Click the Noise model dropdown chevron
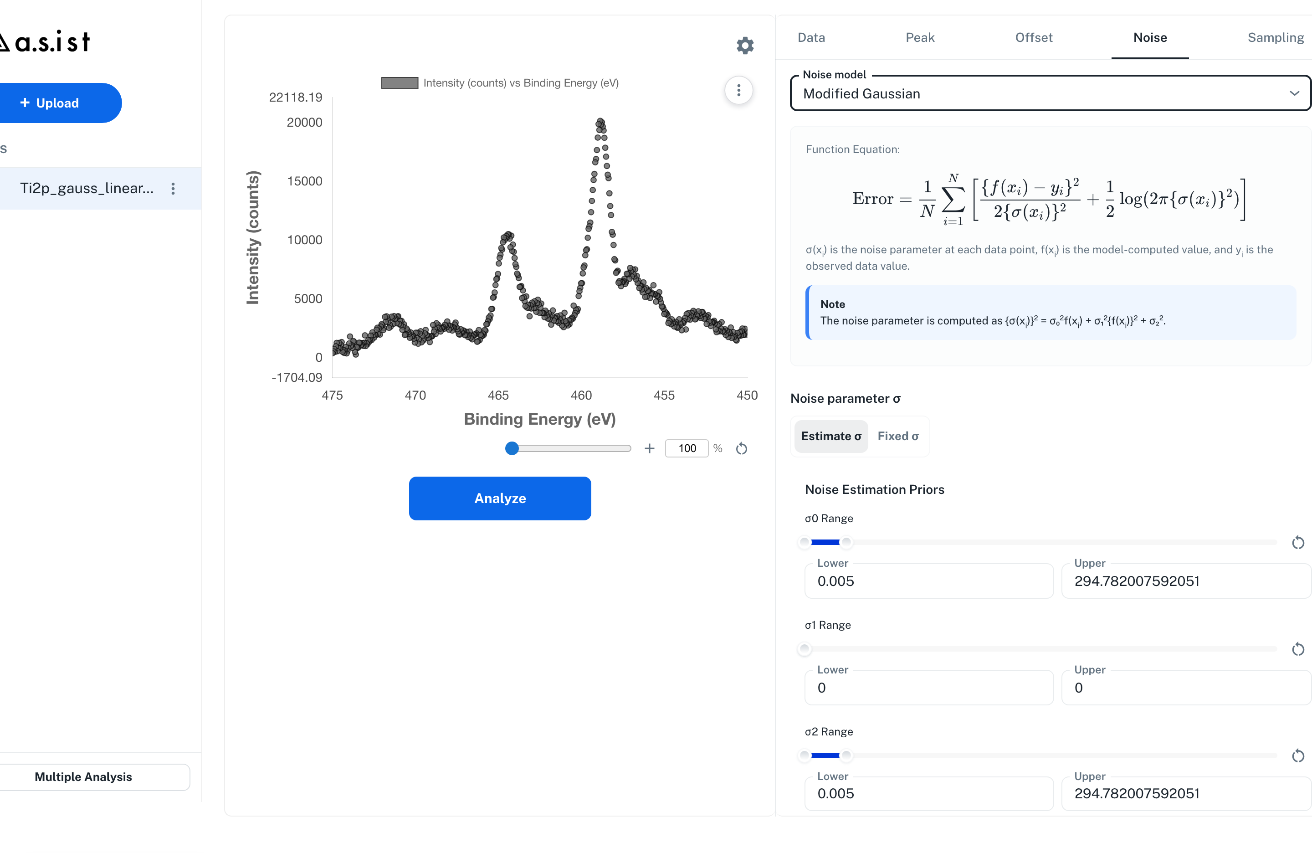Screen dimensions: 1312x853 (x=1294, y=93)
